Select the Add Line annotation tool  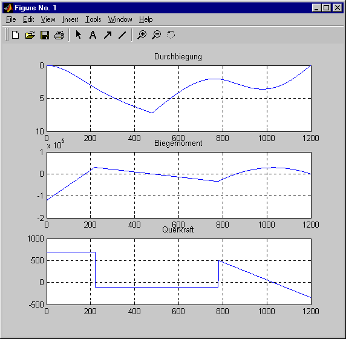(122, 35)
